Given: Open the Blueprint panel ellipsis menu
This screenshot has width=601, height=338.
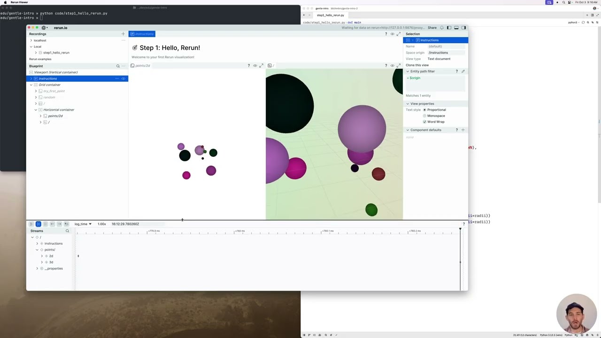Looking at the screenshot, I should pyautogui.click(x=124, y=66).
